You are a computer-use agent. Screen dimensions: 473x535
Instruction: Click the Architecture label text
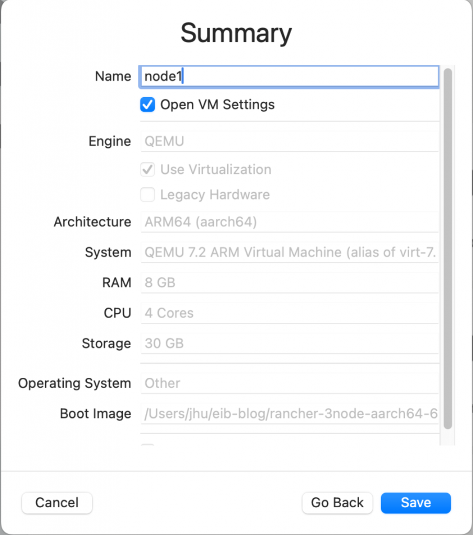point(92,222)
